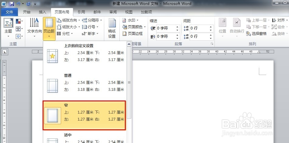Open Line Numbers (行号) menu
The width and height of the screenshot is (289, 143).
[x=90, y=27]
